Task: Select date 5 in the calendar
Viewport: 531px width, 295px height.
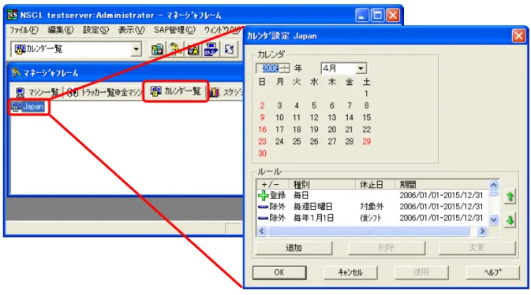Action: [314, 105]
